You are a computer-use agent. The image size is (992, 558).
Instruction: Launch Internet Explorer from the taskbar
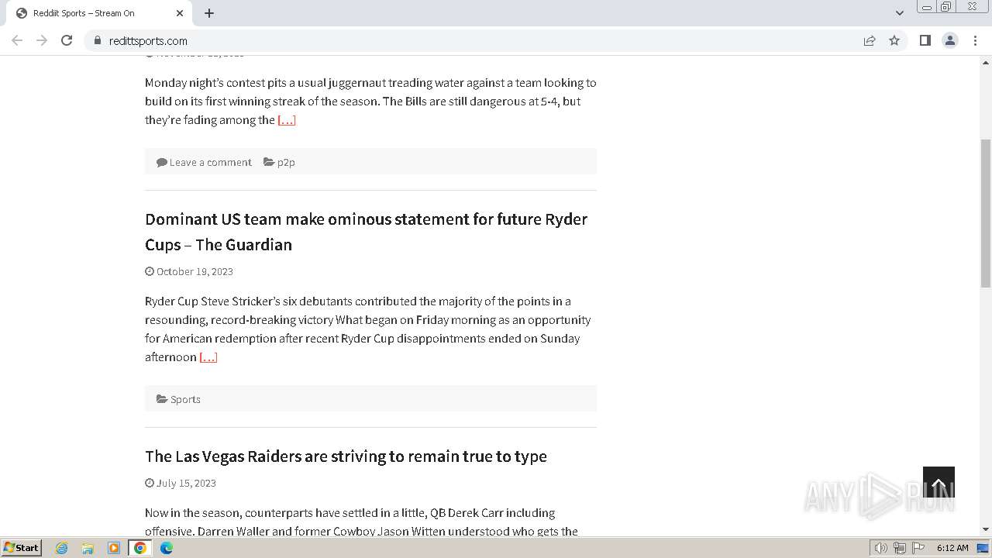[61, 548]
